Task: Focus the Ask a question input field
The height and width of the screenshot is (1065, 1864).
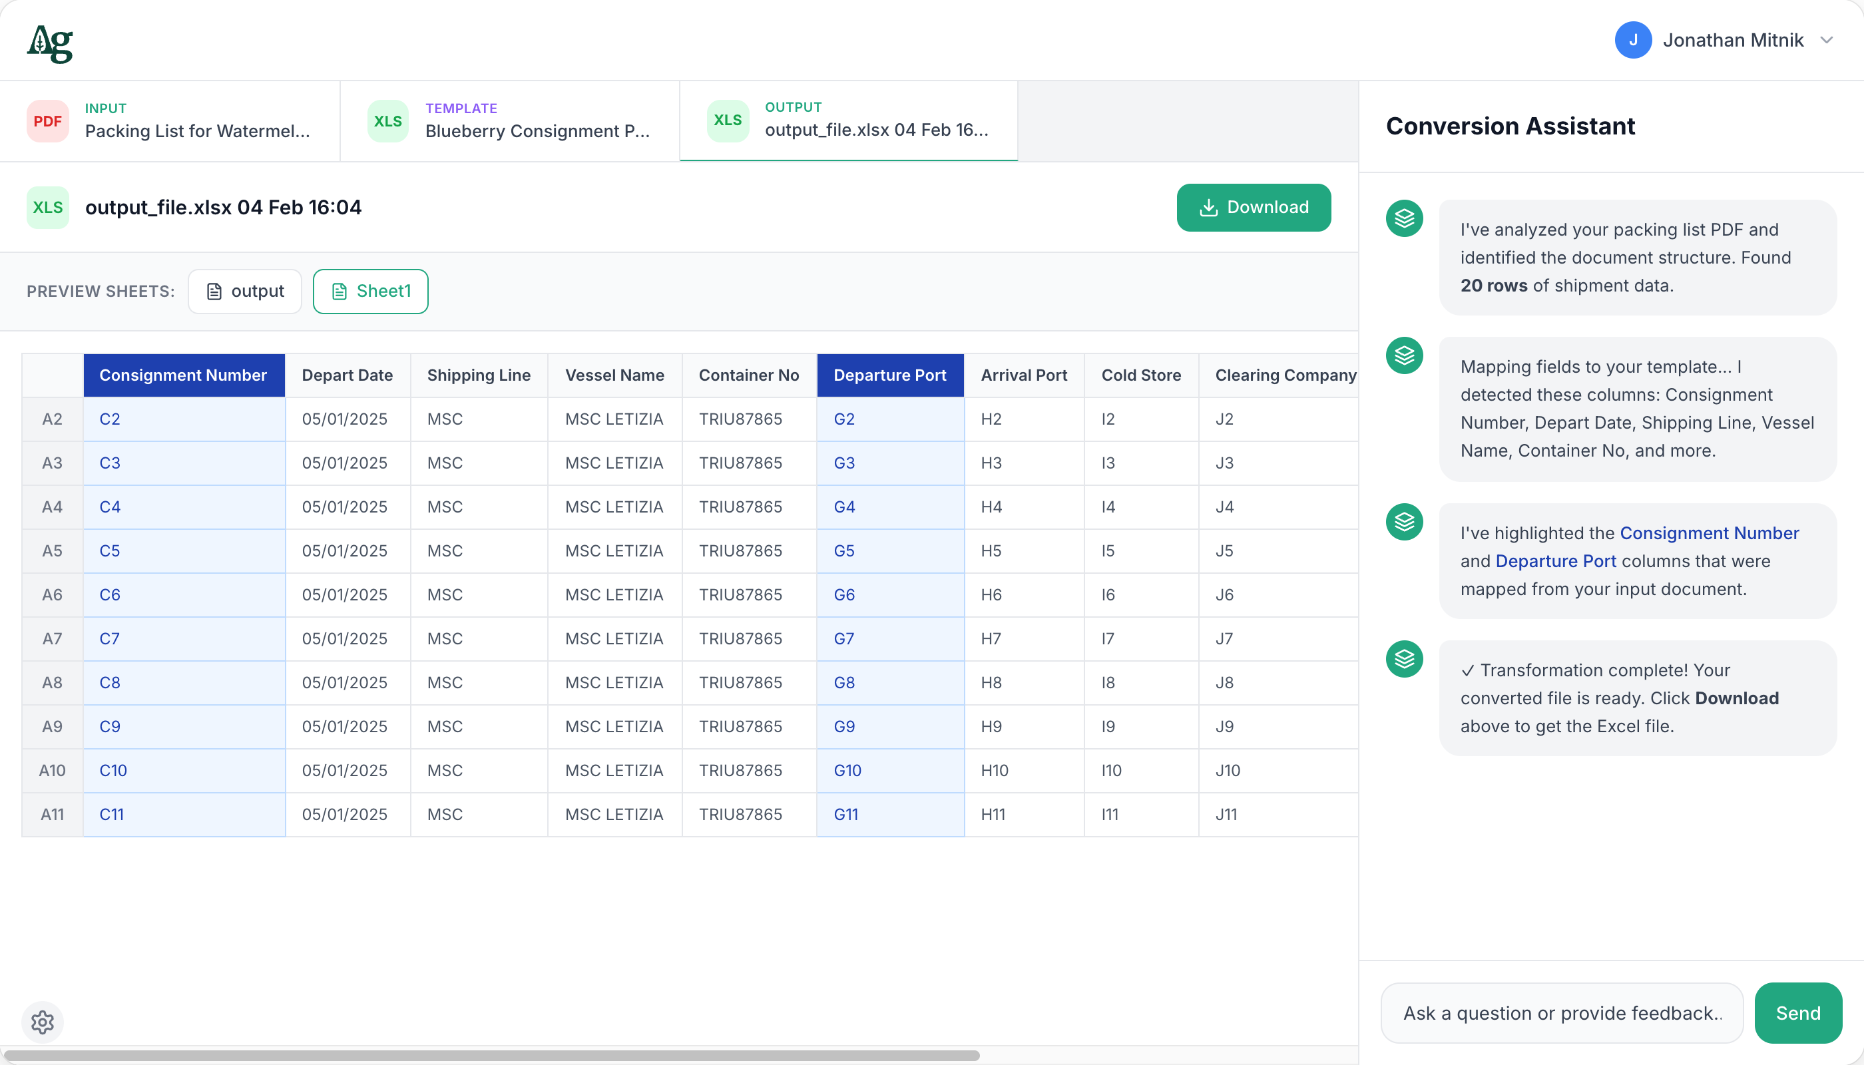Action: (1561, 1013)
